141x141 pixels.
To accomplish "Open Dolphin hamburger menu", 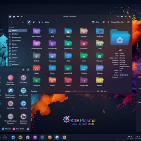I will (128, 22).
